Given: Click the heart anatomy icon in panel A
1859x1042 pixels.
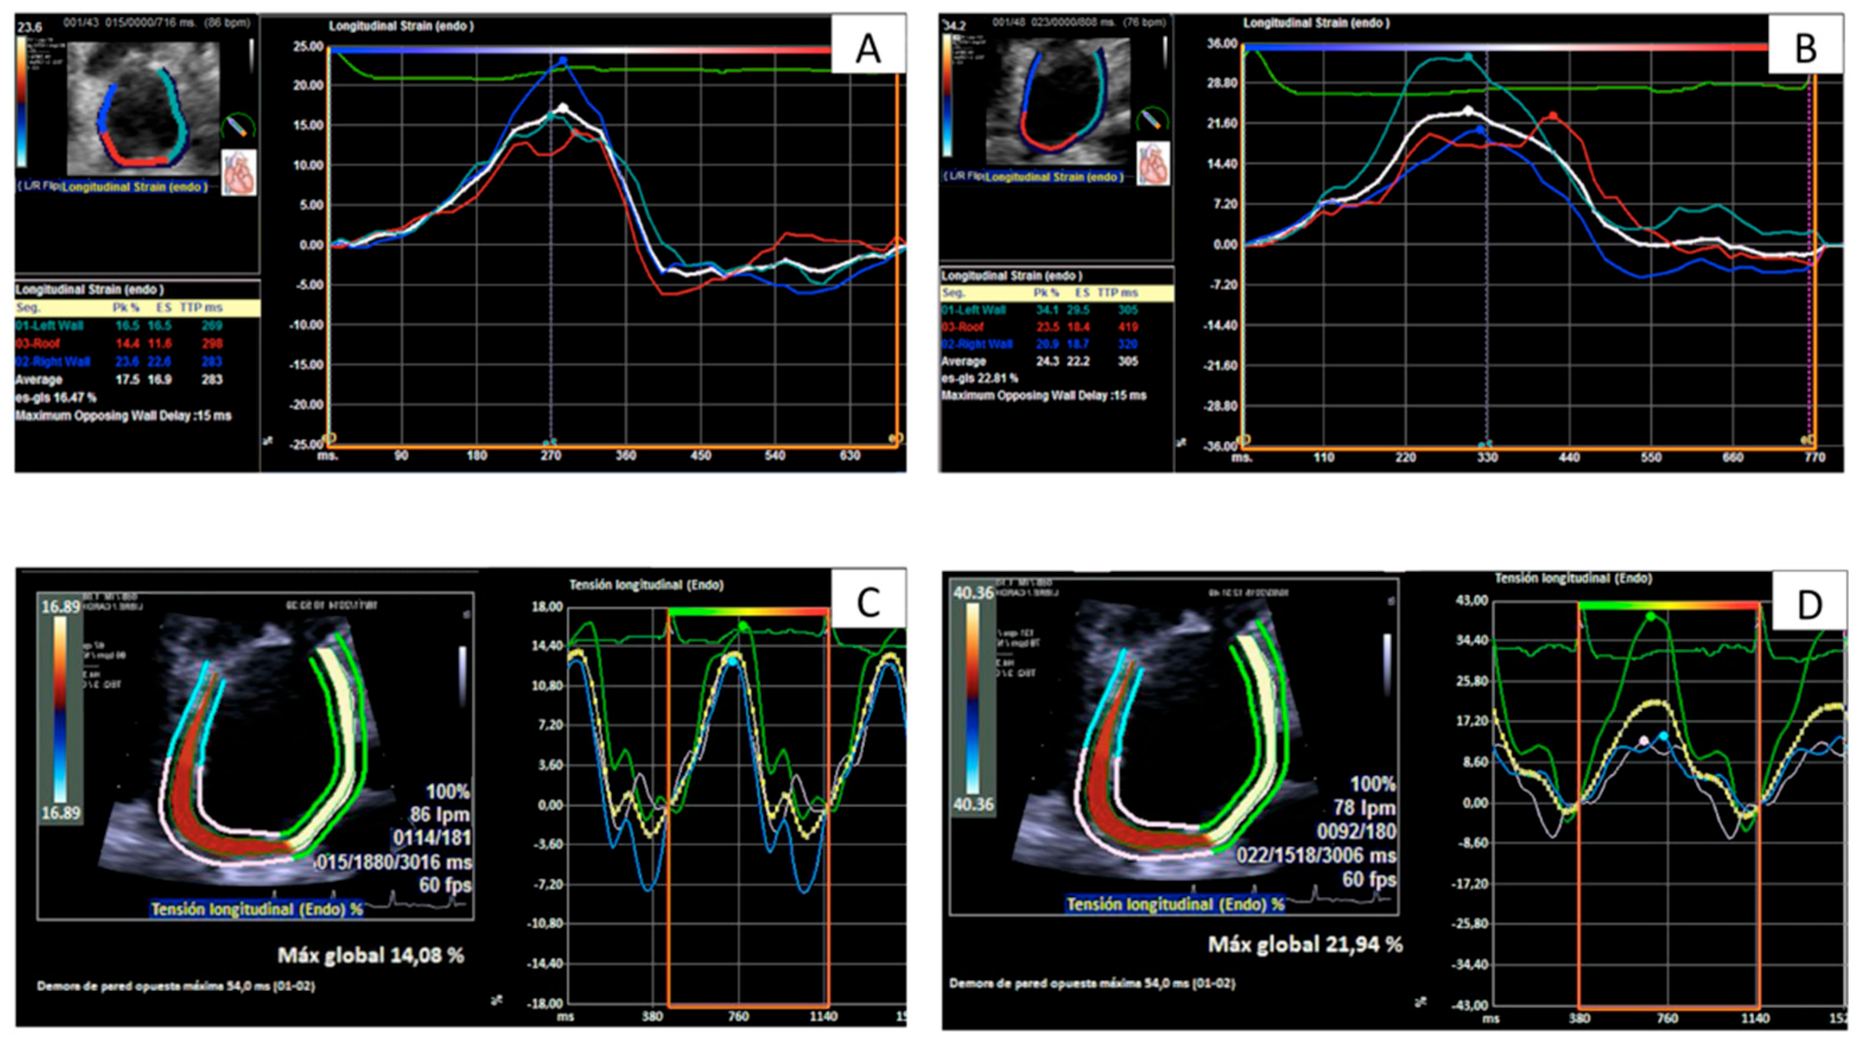Looking at the screenshot, I should [239, 173].
